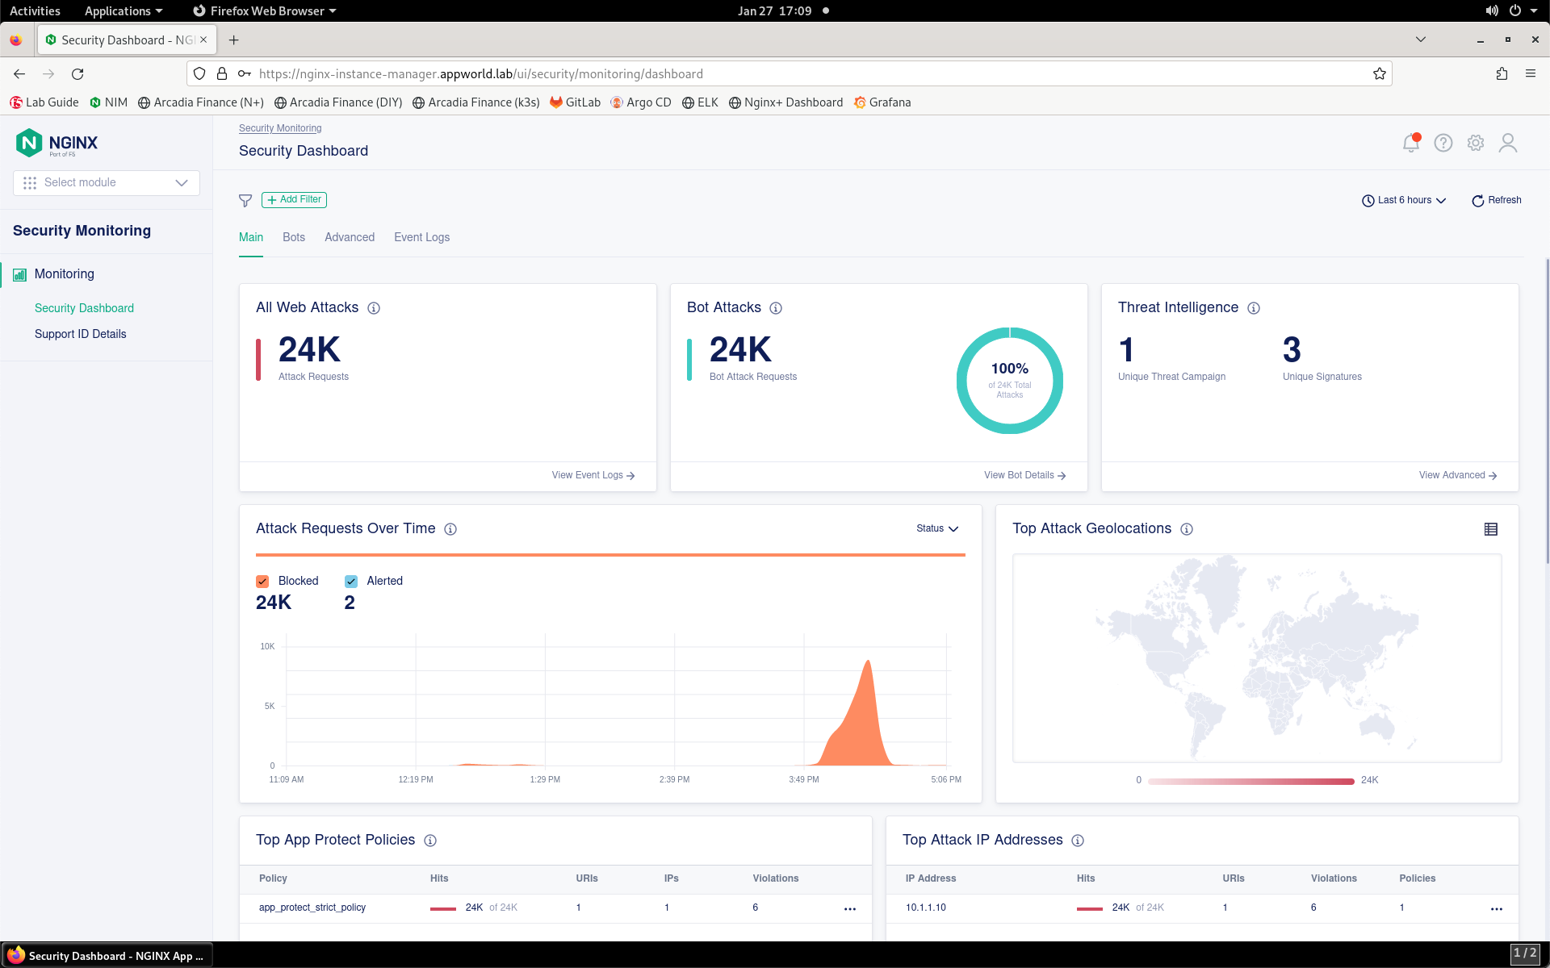Switch to the Advanced tab

click(350, 238)
